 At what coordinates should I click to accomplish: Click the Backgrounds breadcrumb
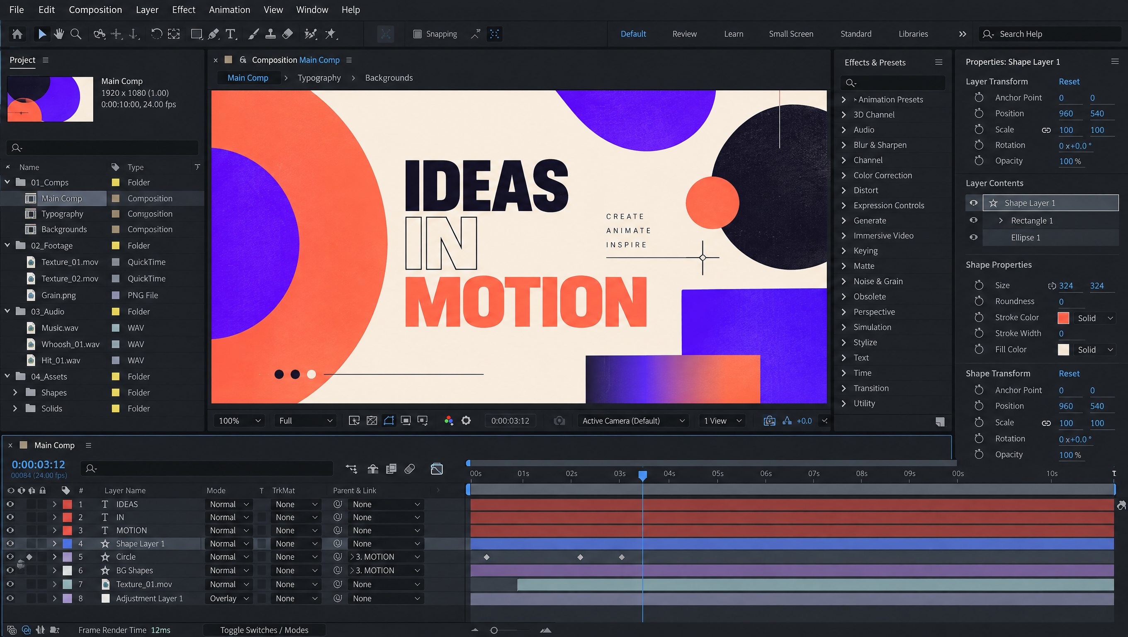pyautogui.click(x=389, y=78)
